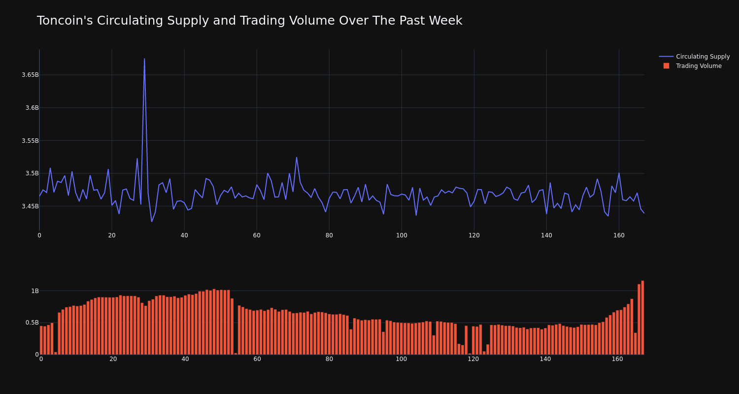
Task: Click the 3.5B y-axis label
Action: [x=32, y=173]
